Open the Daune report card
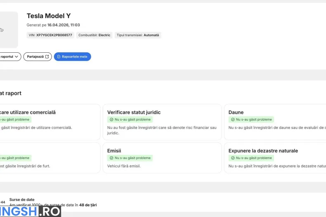 point(275,122)
